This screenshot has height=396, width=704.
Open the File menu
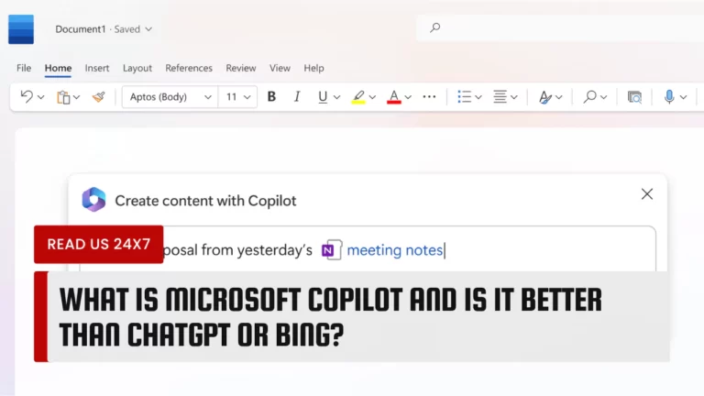click(24, 68)
